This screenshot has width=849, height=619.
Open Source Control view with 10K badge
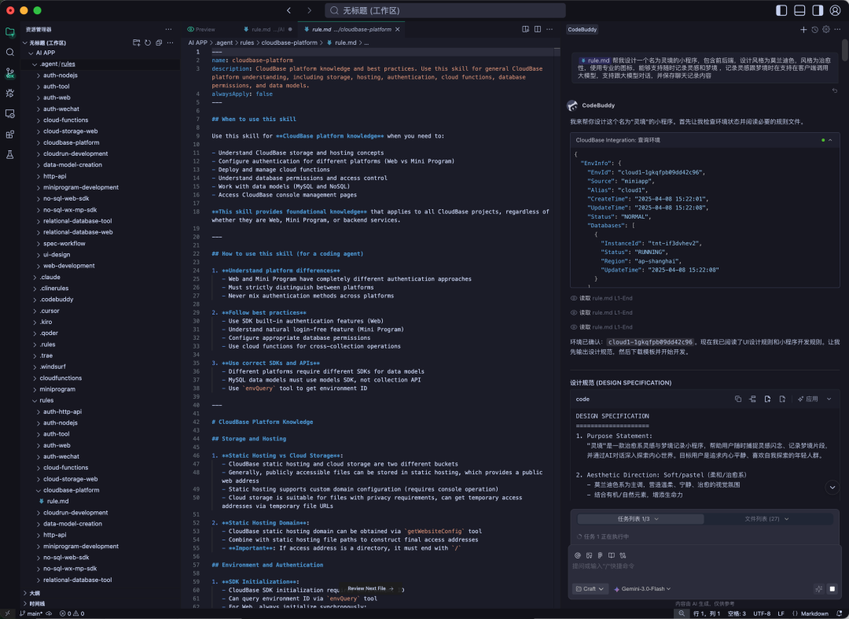pos(9,73)
